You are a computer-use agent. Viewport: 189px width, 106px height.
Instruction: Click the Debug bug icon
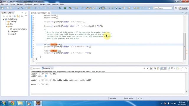coord(60,8)
